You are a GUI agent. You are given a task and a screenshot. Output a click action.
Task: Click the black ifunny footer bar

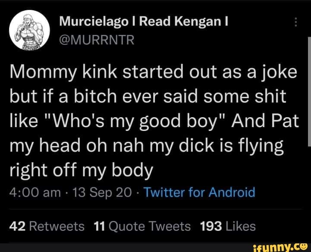point(155,248)
